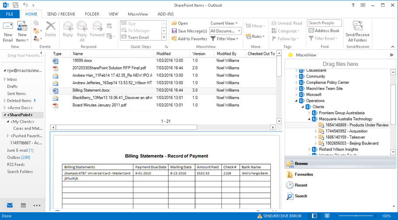This screenshot has width=398, height=220.
Task: Click the MacroView Open folder icon
Action: 174,23
